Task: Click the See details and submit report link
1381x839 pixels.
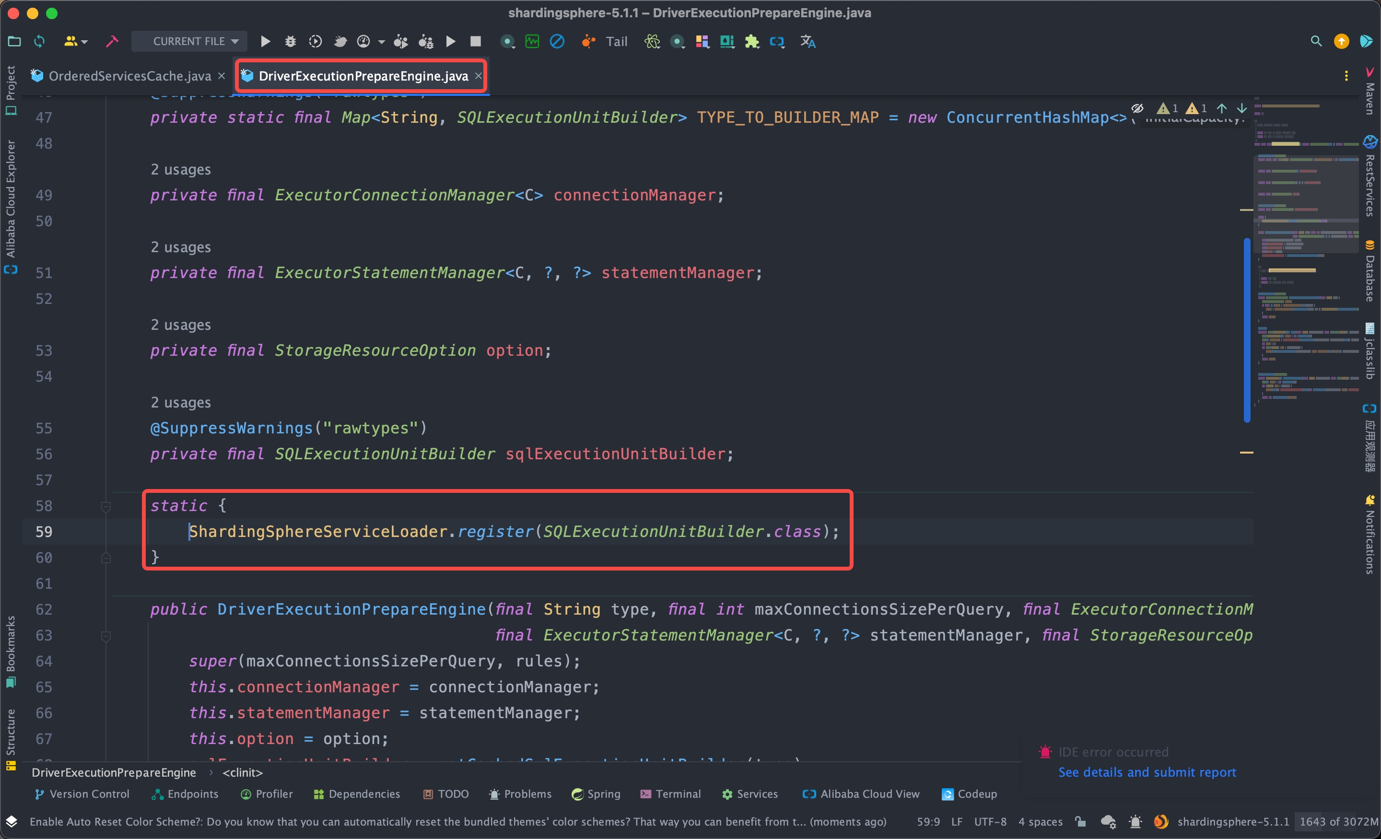Action: tap(1147, 772)
